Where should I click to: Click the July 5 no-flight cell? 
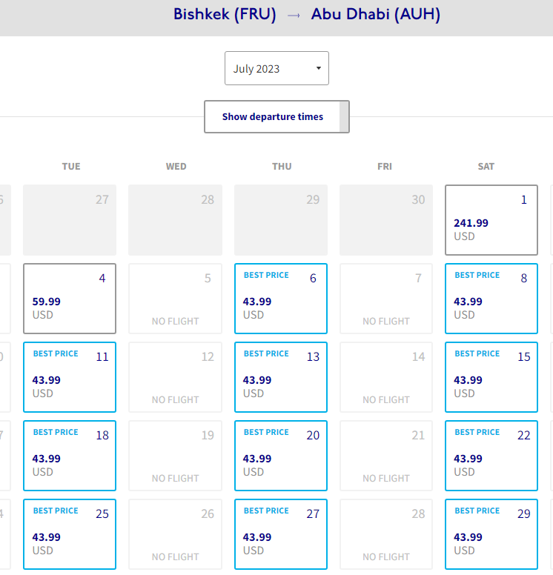coord(175,299)
